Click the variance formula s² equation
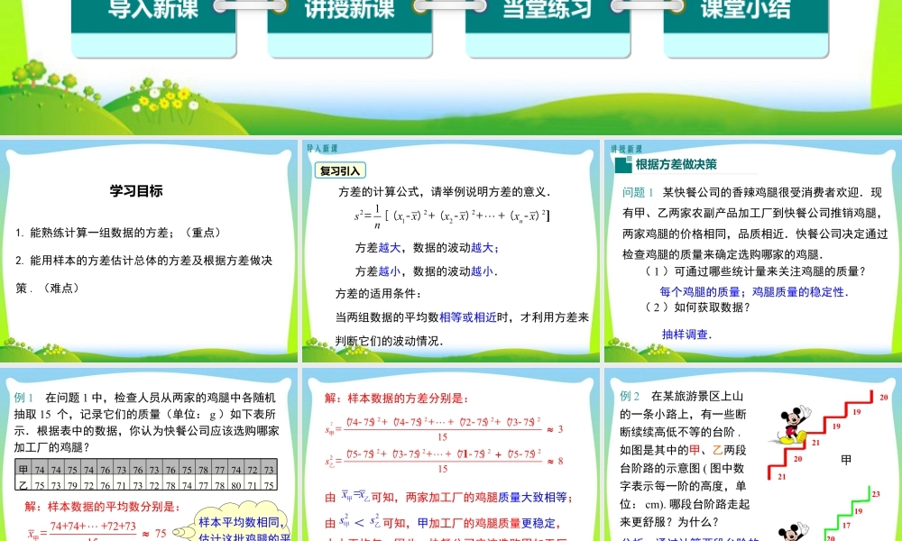 (x=451, y=216)
